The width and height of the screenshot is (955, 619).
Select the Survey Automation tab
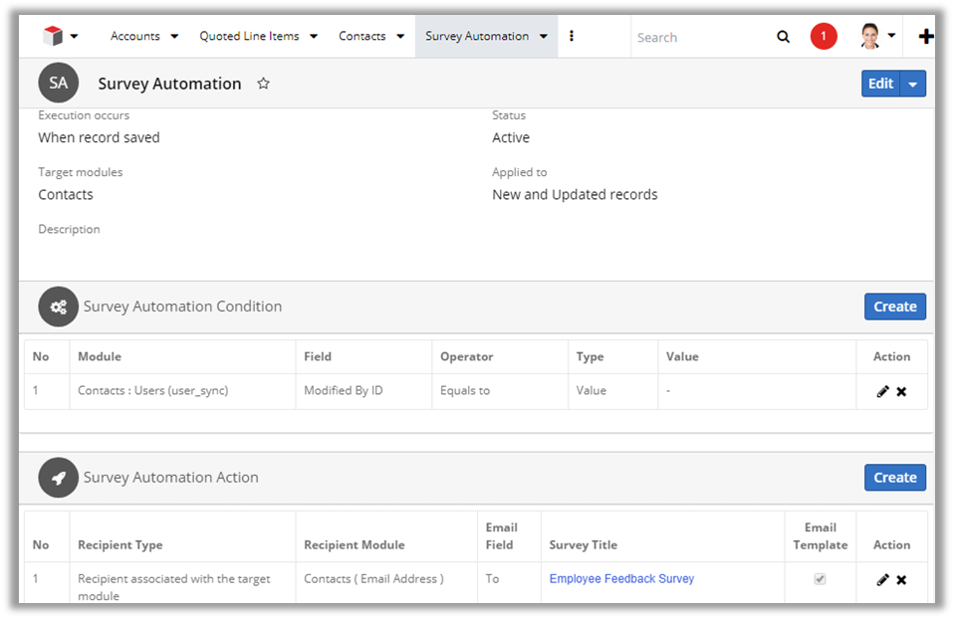tap(477, 37)
